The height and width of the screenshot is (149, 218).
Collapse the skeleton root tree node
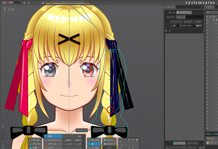(x=214, y=20)
